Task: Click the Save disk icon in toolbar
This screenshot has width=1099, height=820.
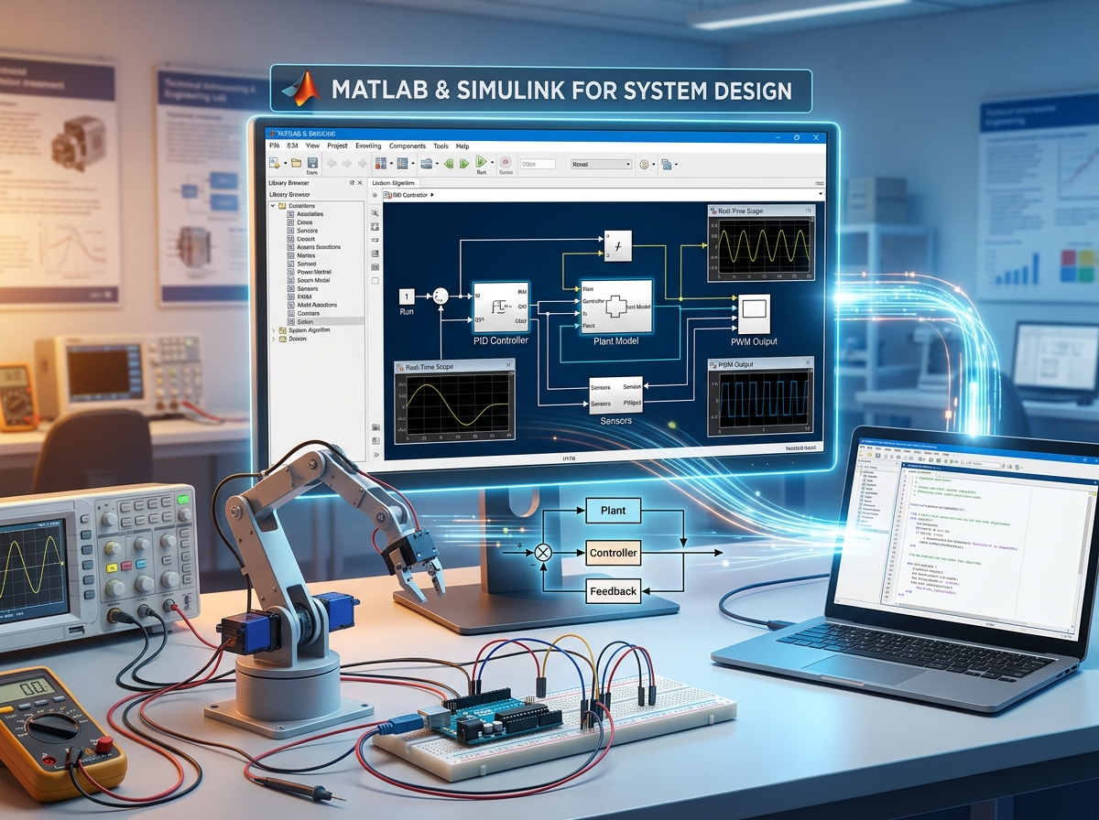Action: pos(312,163)
